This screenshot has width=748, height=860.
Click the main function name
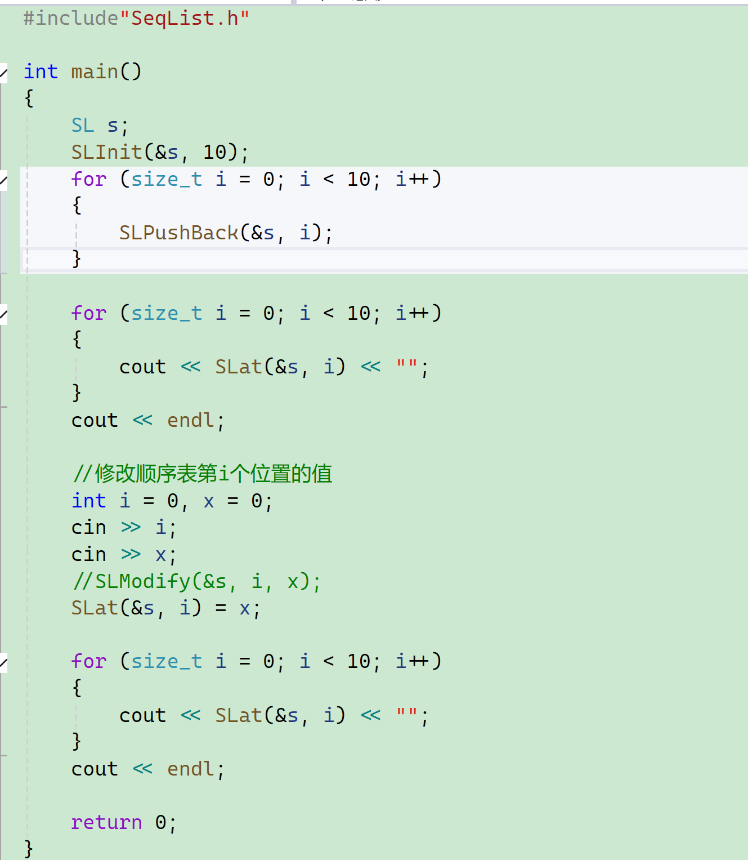95,72
